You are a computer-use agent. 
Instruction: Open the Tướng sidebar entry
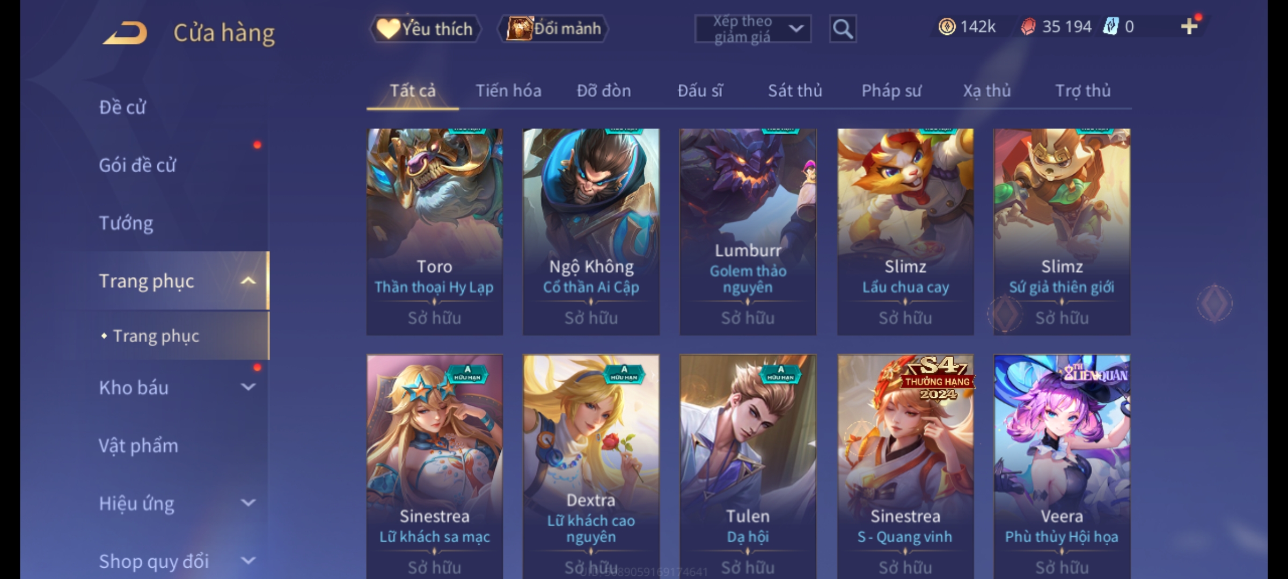tap(126, 223)
